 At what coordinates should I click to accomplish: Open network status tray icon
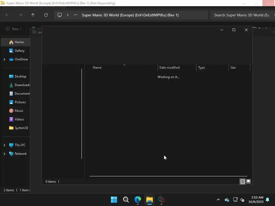point(235,200)
